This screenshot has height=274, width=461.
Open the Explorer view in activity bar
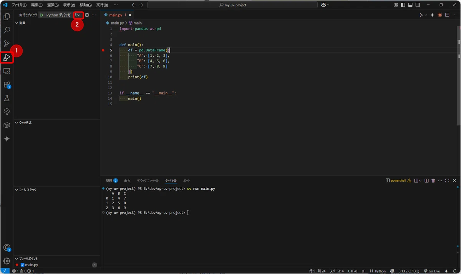coord(7,16)
